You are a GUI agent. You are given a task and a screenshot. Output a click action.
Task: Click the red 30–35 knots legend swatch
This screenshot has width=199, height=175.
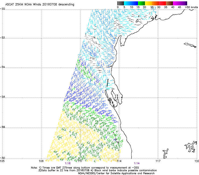pyautogui.click(x=162, y=3)
